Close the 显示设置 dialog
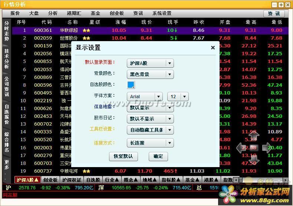Screen dimensions: 293x206 click(x=213, y=48)
